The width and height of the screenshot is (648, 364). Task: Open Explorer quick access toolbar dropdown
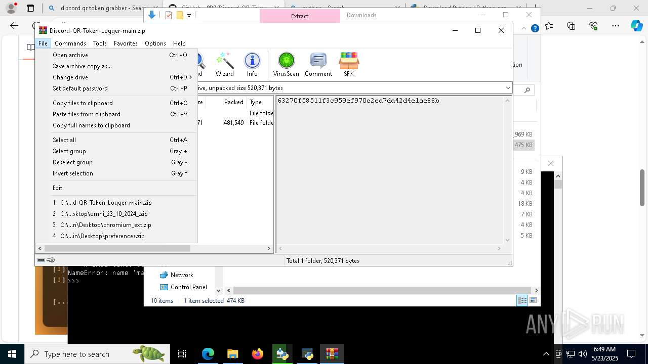(x=189, y=15)
